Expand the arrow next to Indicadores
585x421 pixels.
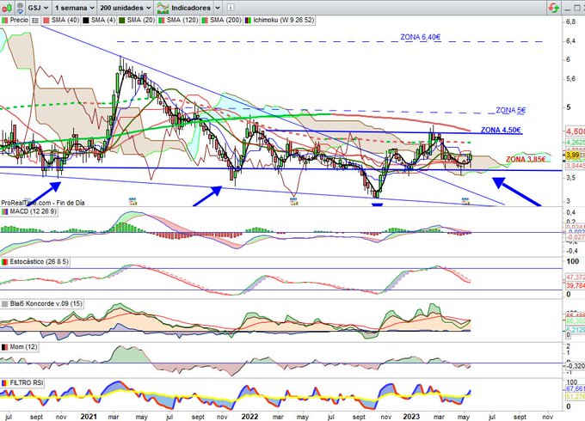pyautogui.click(x=218, y=8)
